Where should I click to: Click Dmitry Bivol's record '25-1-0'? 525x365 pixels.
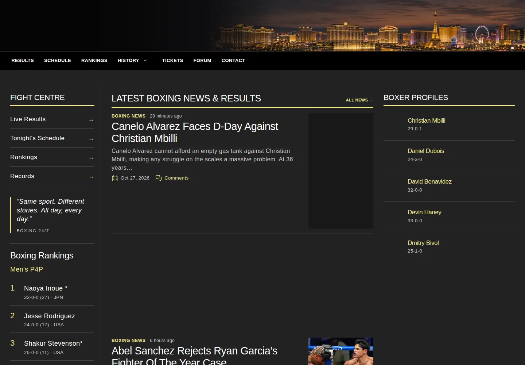[x=415, y=251]
